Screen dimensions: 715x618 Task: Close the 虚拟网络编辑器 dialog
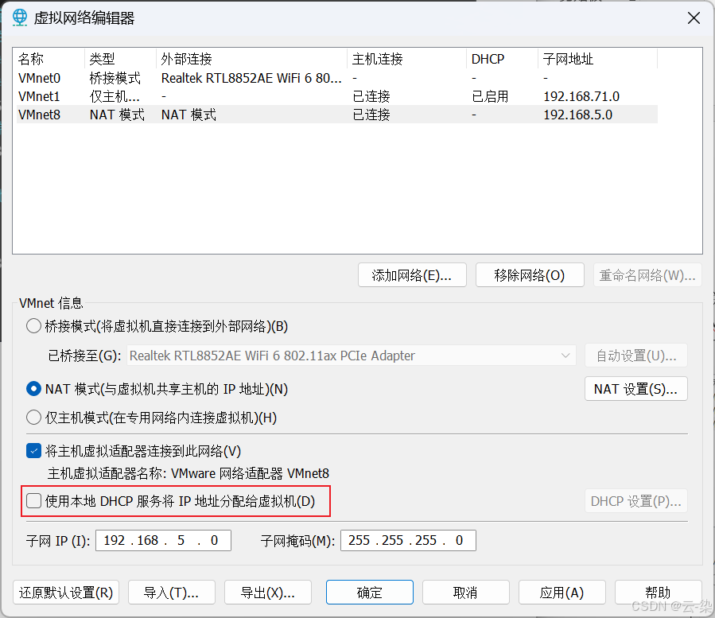click(694, 18)
